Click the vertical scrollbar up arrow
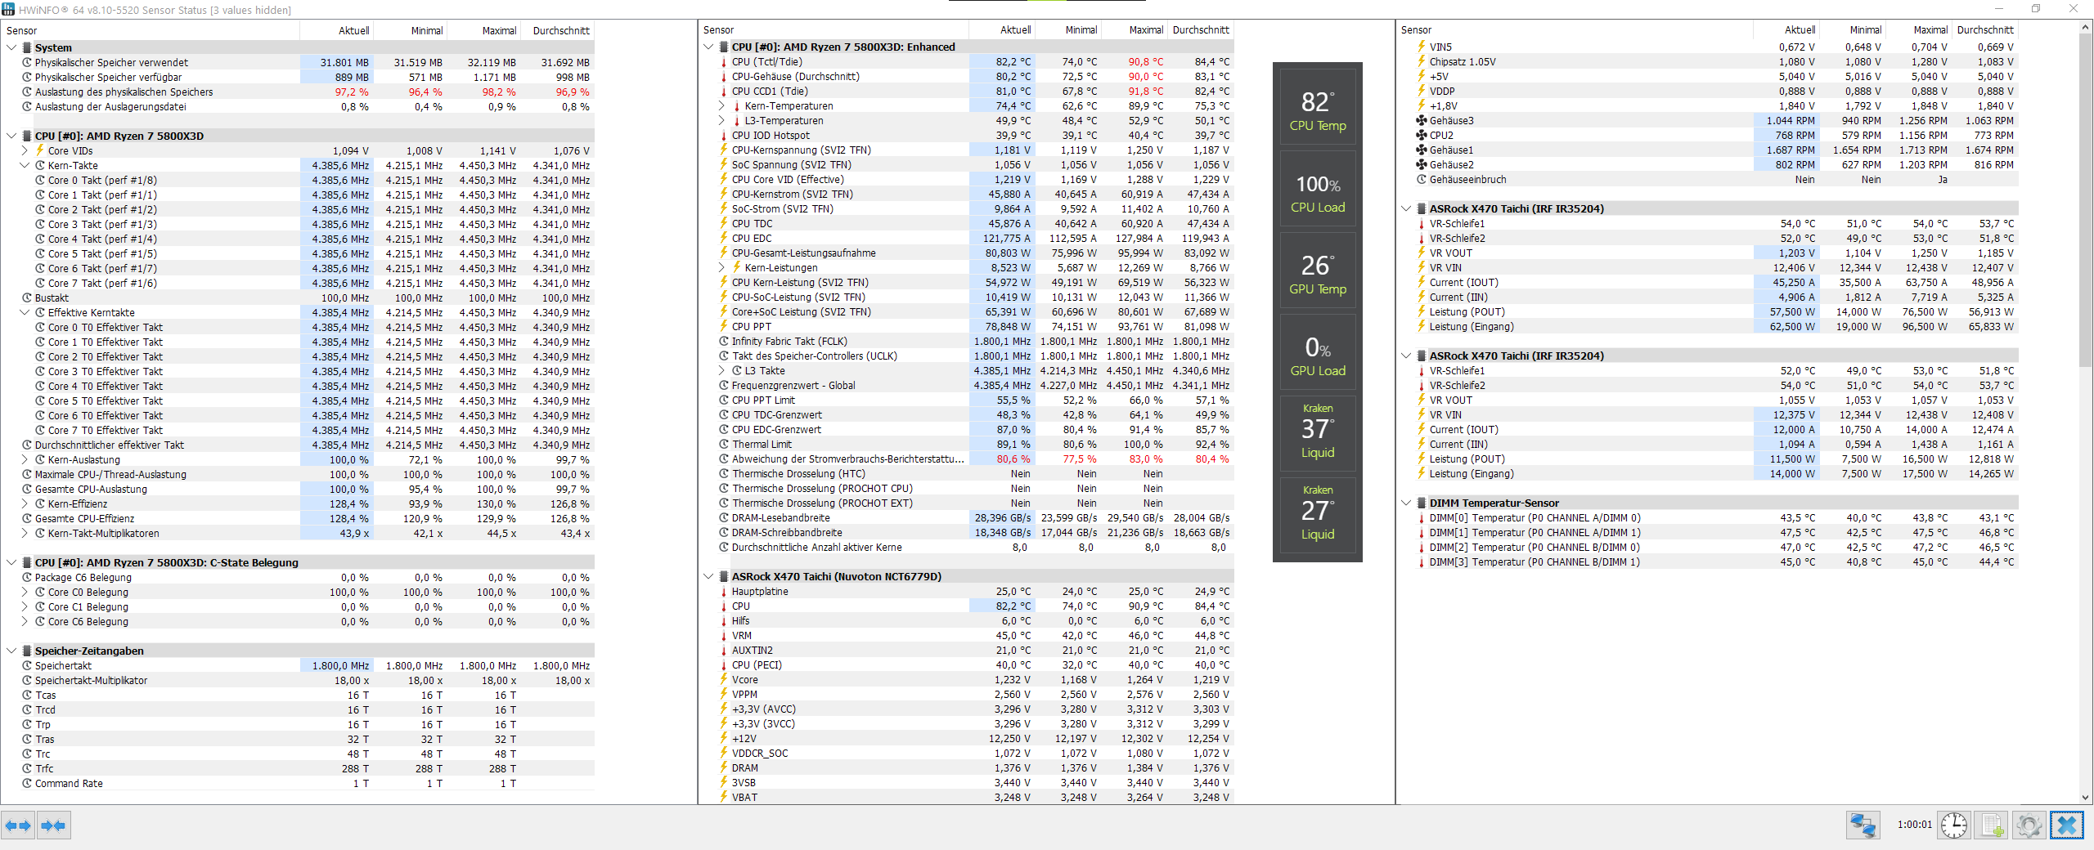Viewport: 2094px width, 850px height. [2086, 28]
